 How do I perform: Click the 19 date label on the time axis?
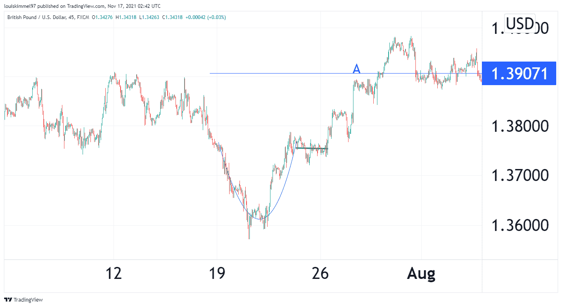(x=217, y=273)
